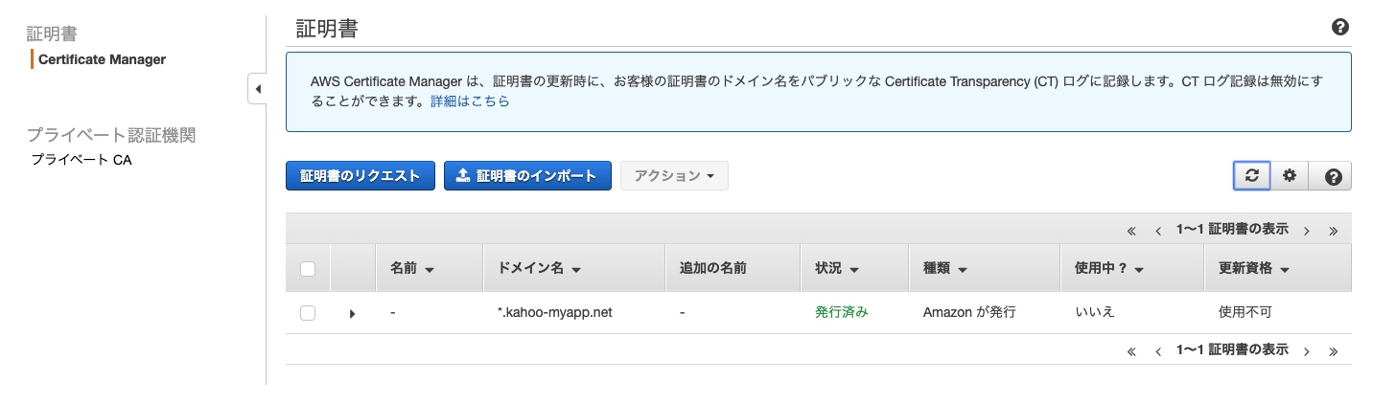1373x404 pixels.
Task: Click the help icon next to page title
Action: 1340,28
